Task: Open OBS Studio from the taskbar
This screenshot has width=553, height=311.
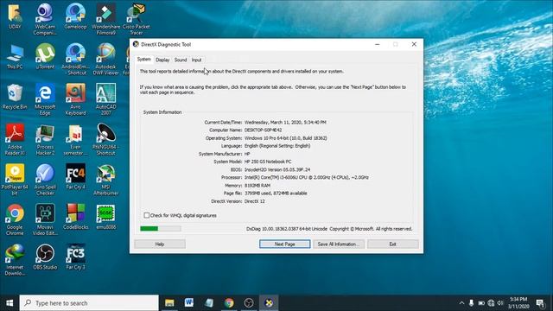Action: (x=249, y=303)
